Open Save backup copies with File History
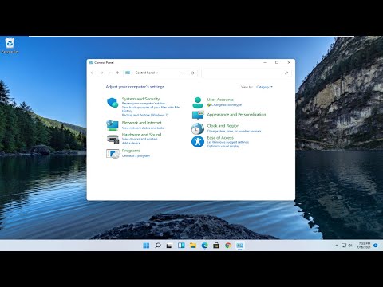The height and width of the screenshot is (287, 383). click(x=151, y=109)
